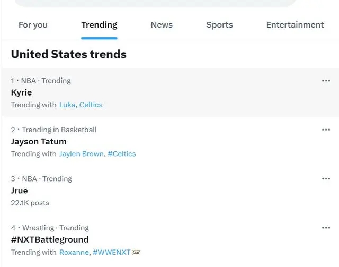The height and width of the screenshot is (267, 339).
Task: Open the #NXTBattleground trending topic
Action: [171, 239]
